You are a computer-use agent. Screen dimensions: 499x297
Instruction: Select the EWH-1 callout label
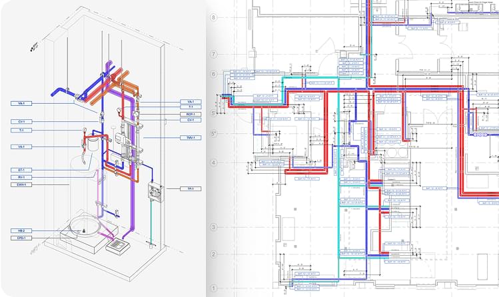pyautogui.click(x=21, y=184)
